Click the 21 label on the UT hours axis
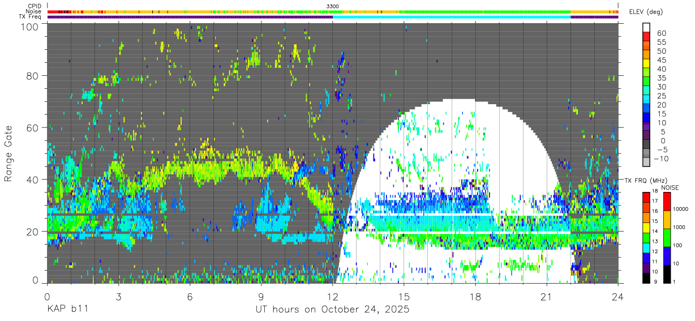Viewport: 695px width, 321px height. [x=547, y=296]
